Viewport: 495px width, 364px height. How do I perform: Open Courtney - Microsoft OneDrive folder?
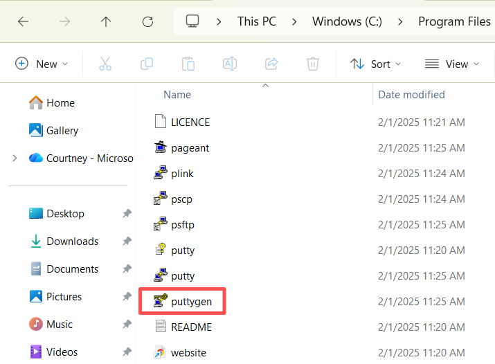click(x=81, y=158)
